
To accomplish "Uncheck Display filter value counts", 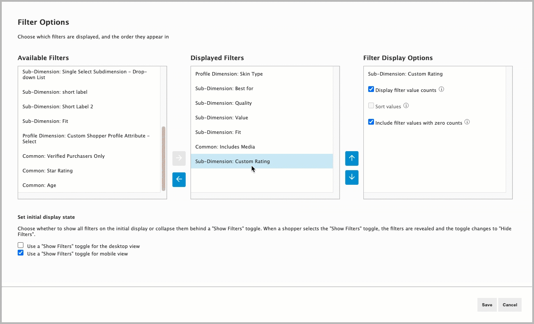I will tap(371, 90).
